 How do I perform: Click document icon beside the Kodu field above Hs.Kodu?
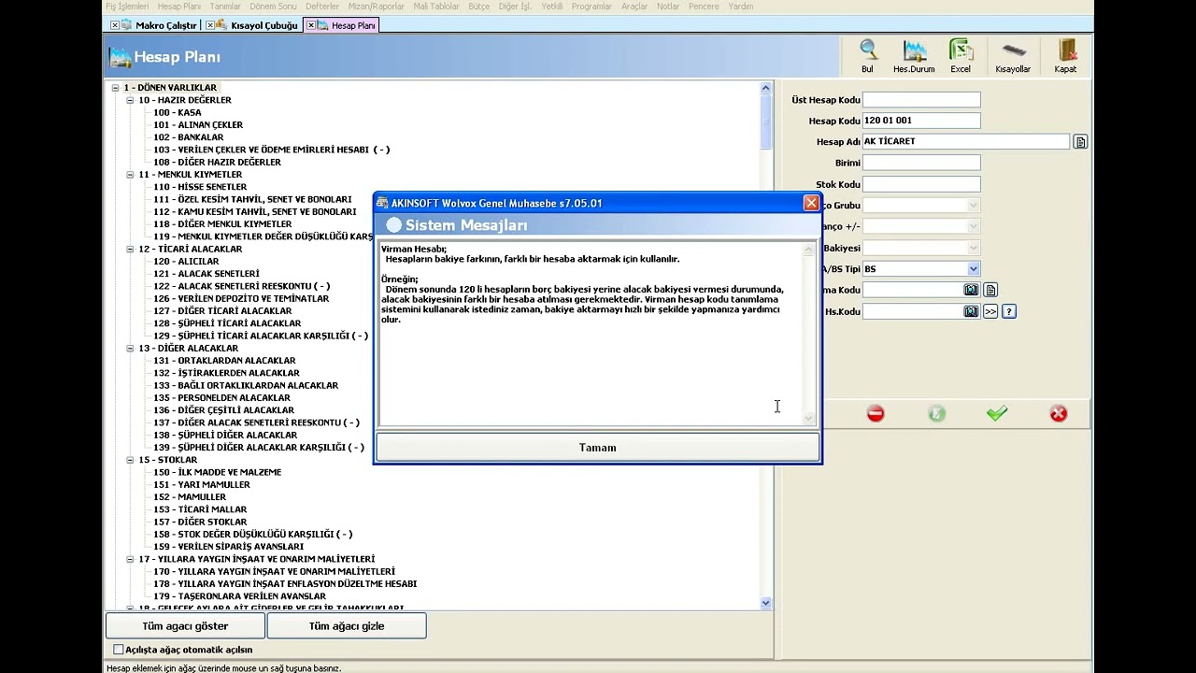pos(990,290)
